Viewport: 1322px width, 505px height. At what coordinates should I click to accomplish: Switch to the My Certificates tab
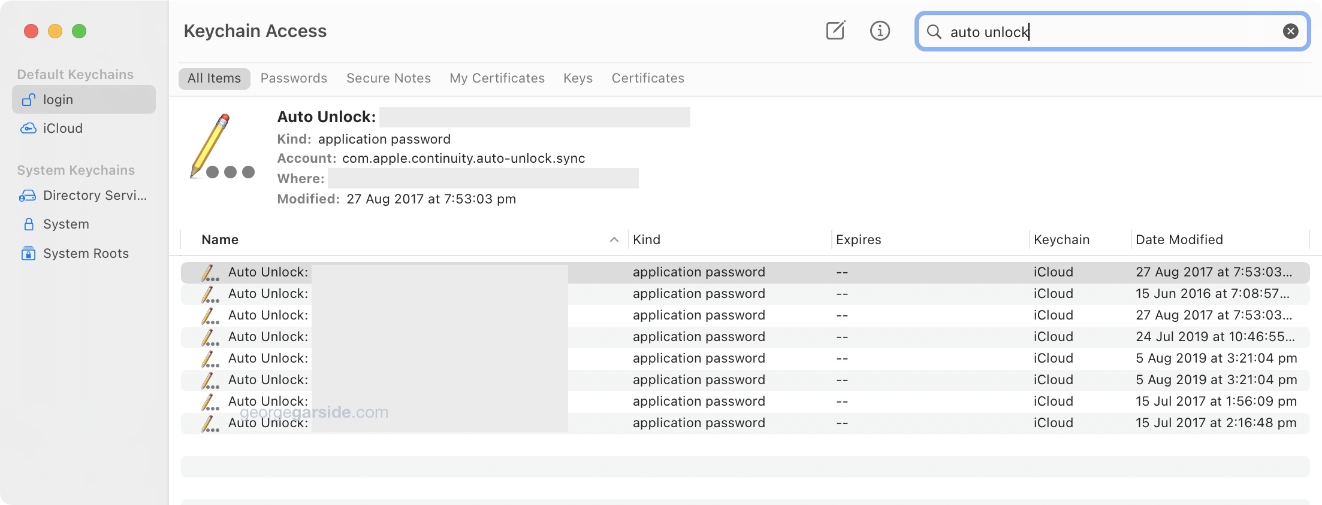tap(497, 78)
